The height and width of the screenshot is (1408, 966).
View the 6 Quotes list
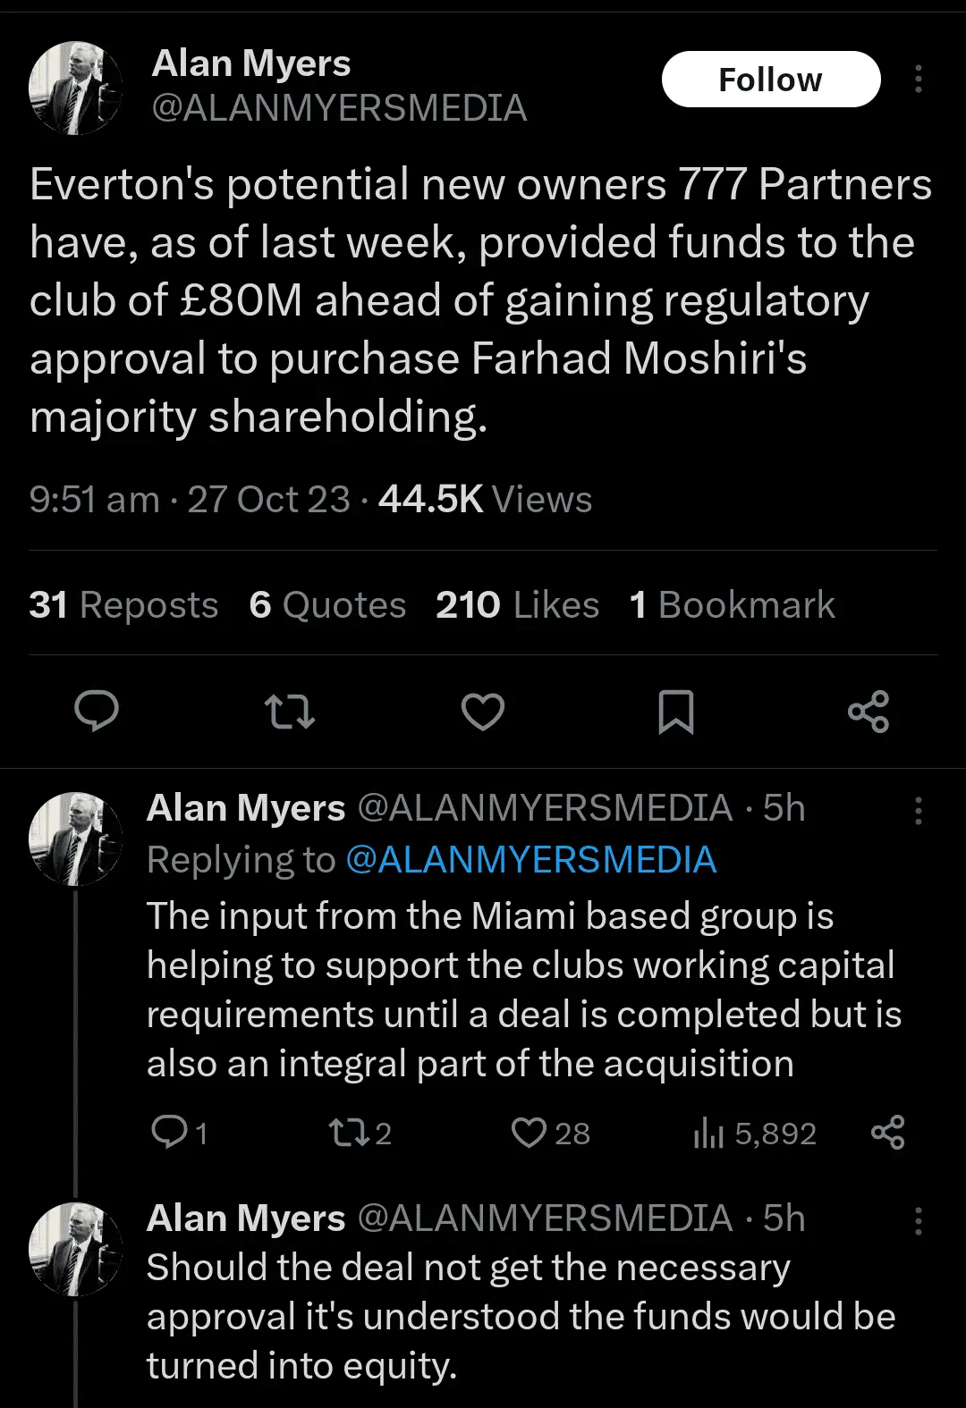point(327,605)
